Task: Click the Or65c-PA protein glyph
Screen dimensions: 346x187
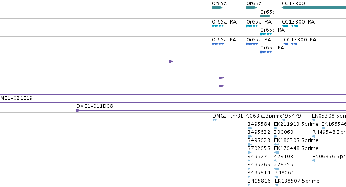Action: (x=266, y=52)
